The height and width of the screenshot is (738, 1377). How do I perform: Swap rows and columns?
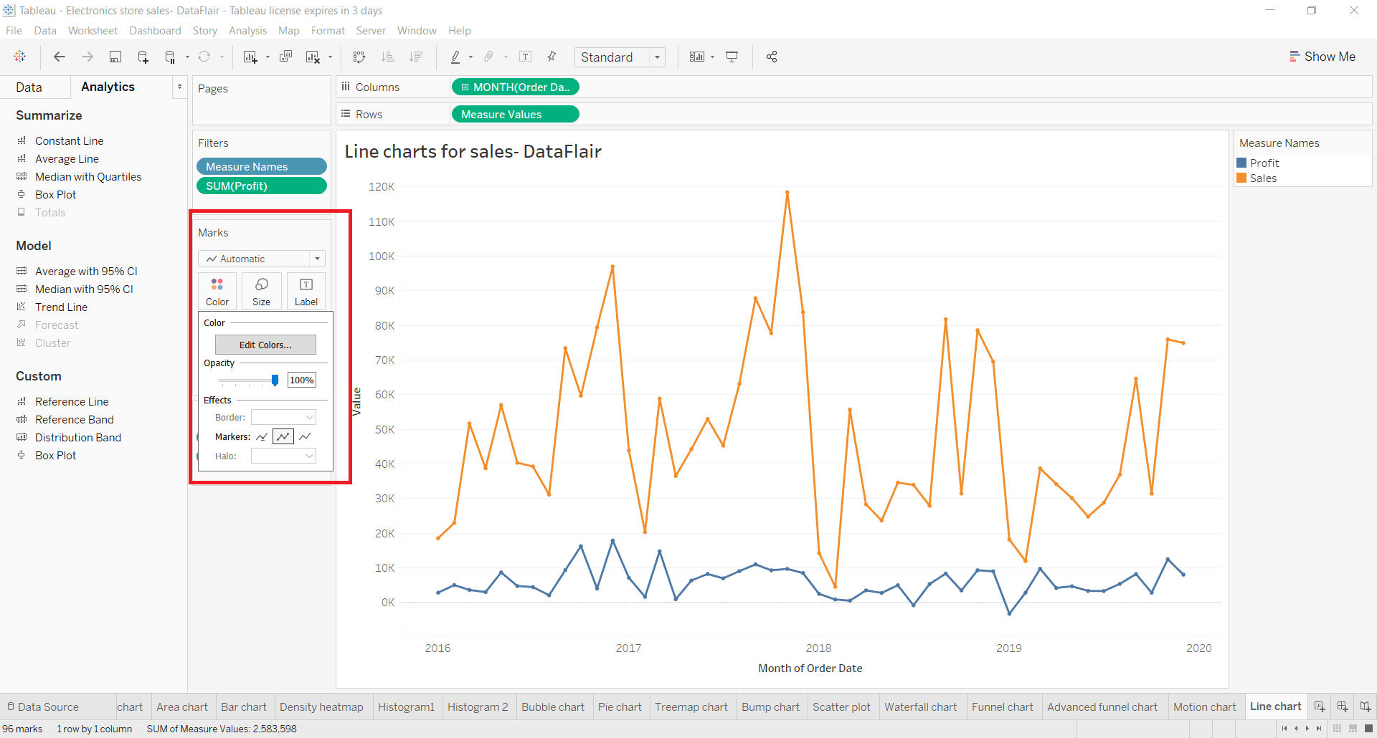tap(359, 57)
